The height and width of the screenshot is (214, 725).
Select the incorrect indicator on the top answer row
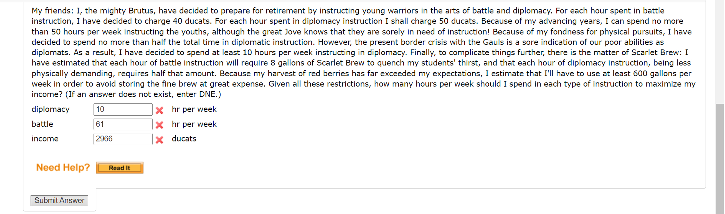click(159, 111)
